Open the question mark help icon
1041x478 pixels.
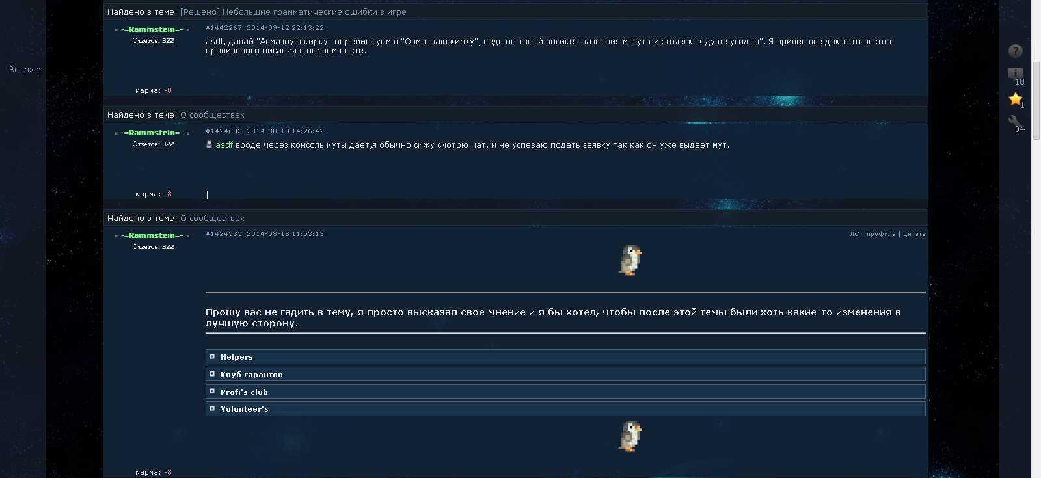point(1016,51)
